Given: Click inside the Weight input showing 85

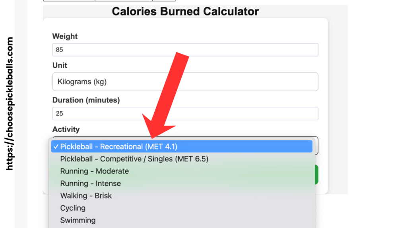Looking at the screenshot, I should pos(185,49).
